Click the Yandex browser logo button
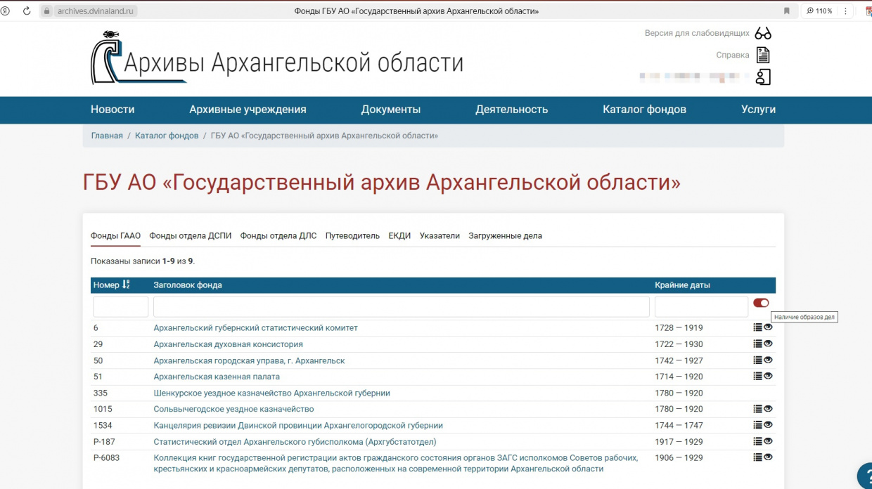872x489 pixels. [6, 11]
